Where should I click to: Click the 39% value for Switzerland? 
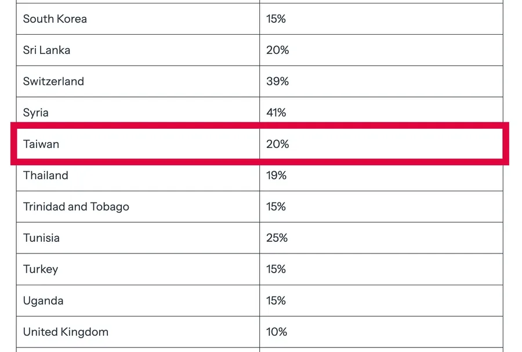[x=277, y=82]
